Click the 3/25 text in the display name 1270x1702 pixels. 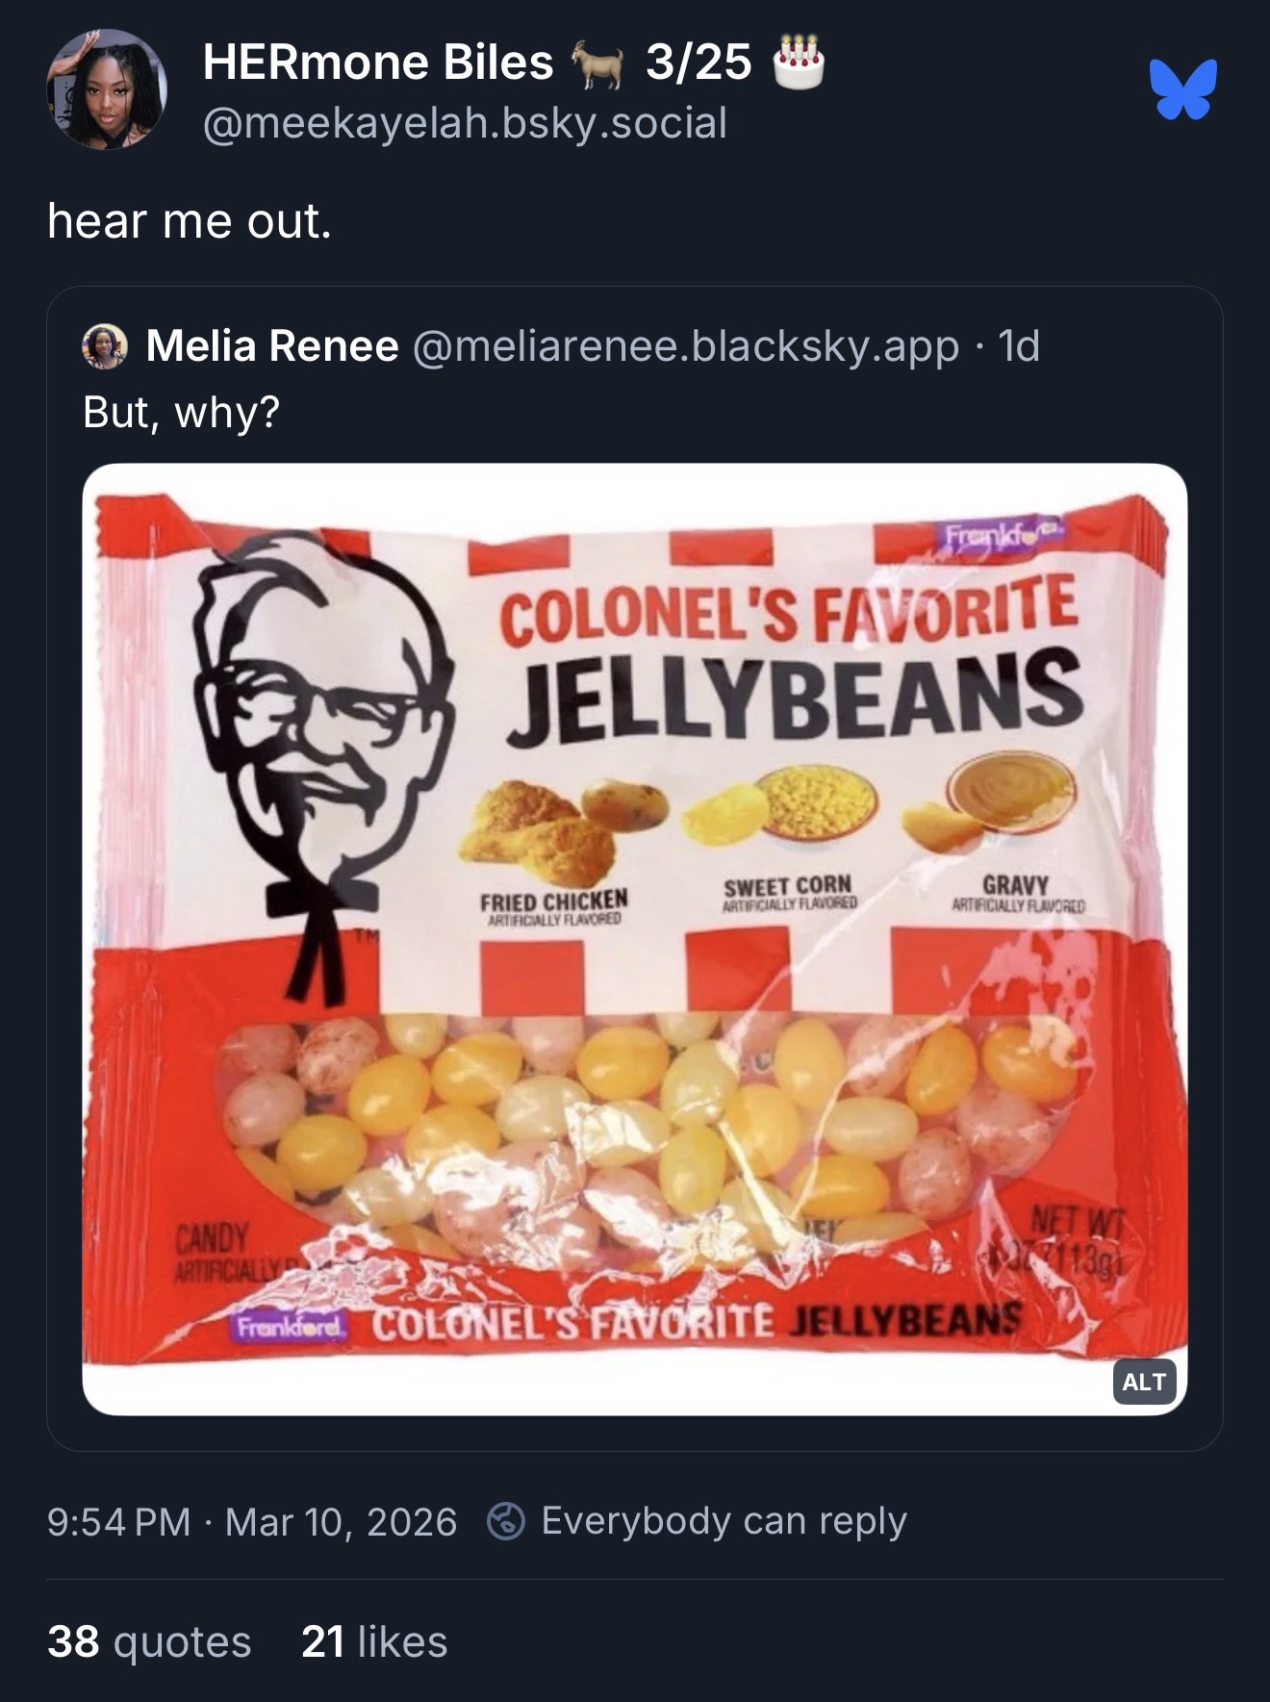coord(698,63)
